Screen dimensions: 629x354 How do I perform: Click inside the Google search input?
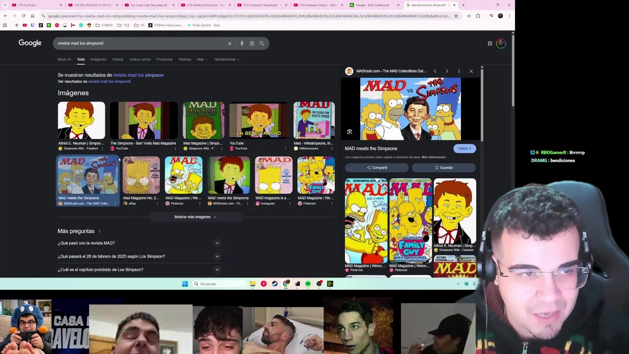coord(140,43)
